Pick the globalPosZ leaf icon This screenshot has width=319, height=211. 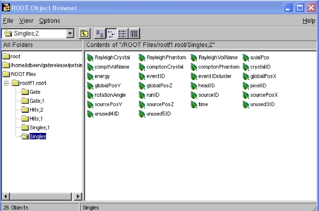(x=142, y=86)
